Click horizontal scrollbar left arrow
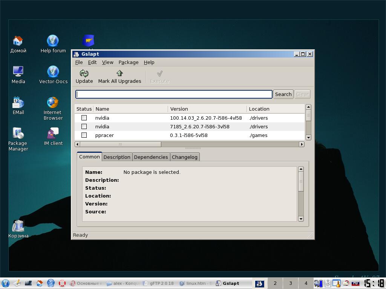Image resolution: width=386 pixels, height=289 pixels. (78, 144)
